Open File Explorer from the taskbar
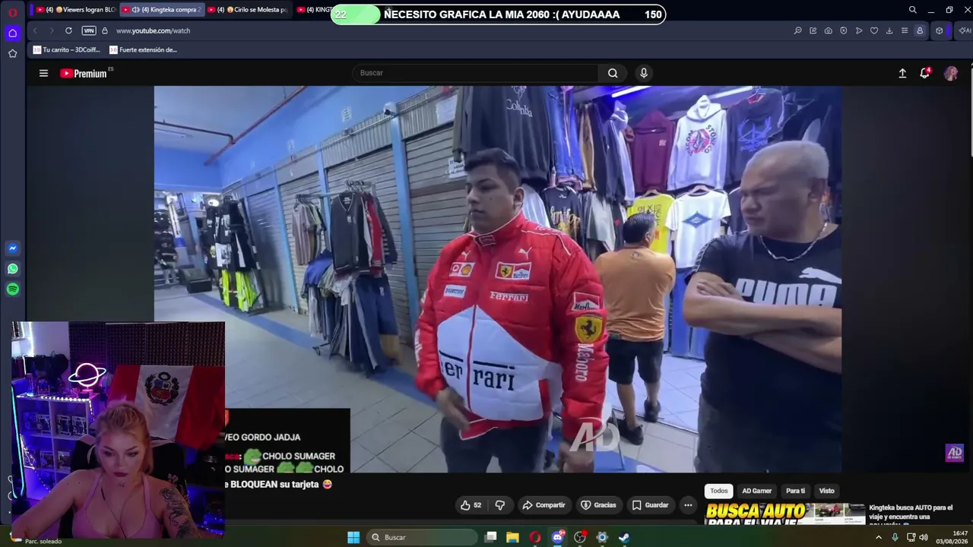Viewport: 973px width, 547px height. [512, 537]
